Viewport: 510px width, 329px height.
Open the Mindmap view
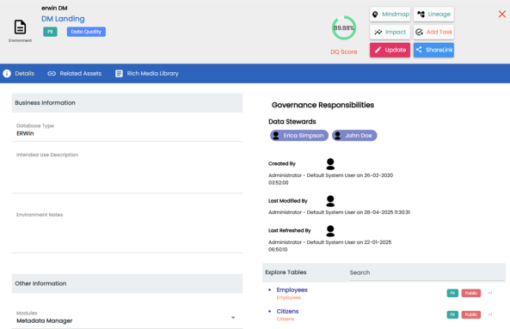coord(390,15)
